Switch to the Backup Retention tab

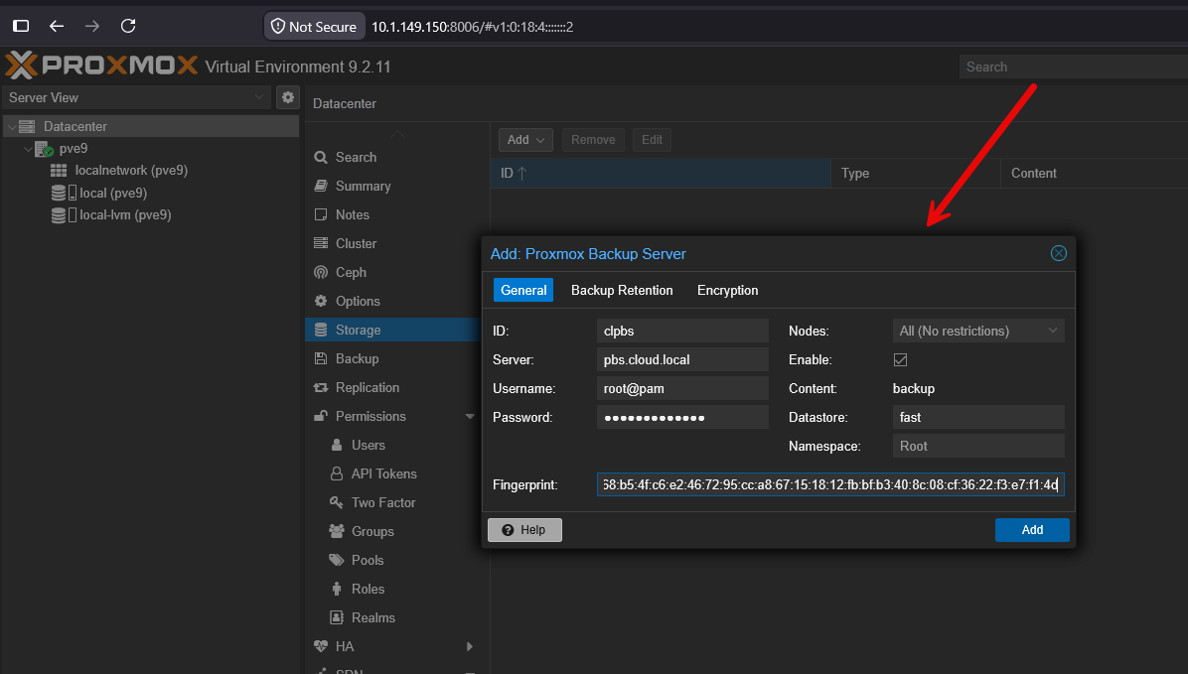pos(622,290)
